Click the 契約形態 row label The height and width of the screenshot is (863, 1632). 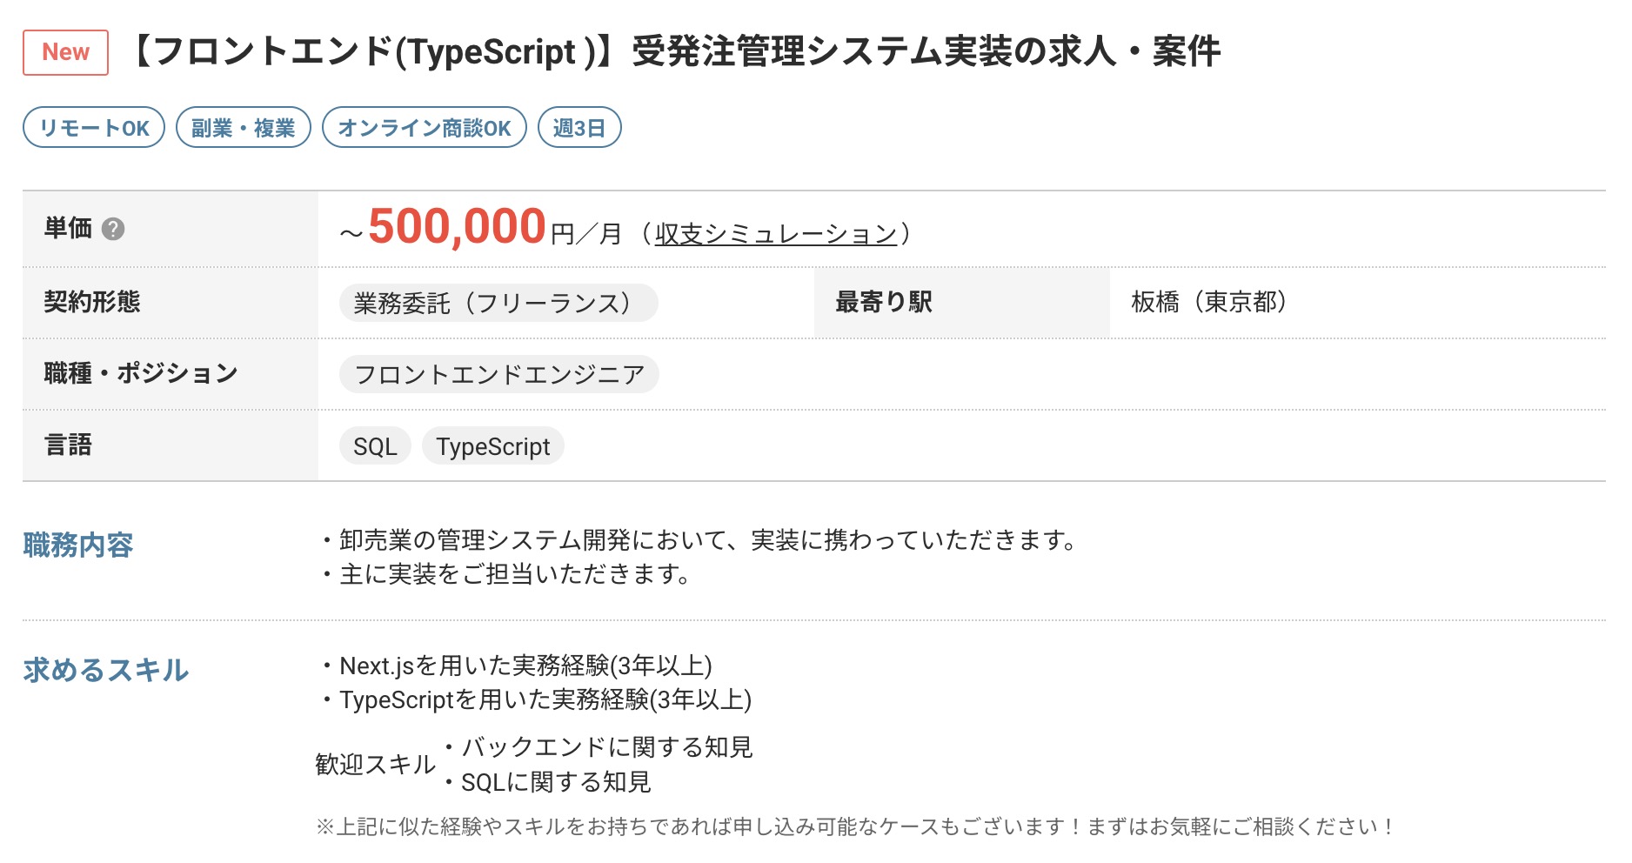pyautogui.click(x=171, y=302)
